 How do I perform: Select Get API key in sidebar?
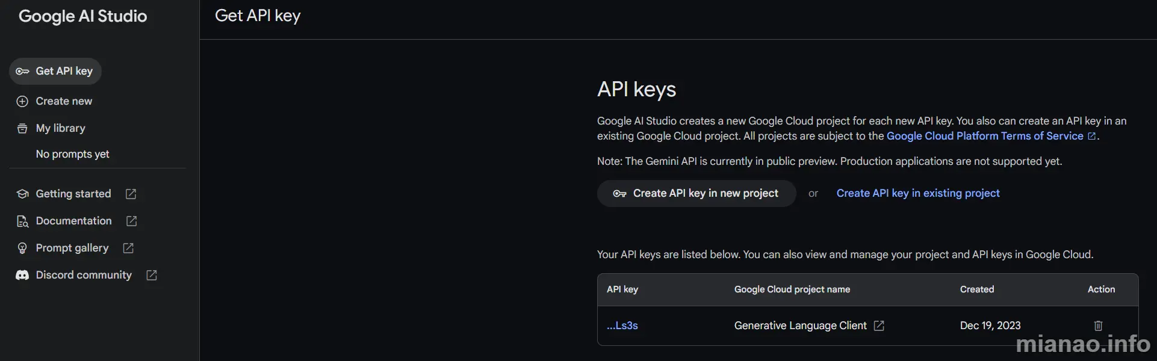coord(55,71)
